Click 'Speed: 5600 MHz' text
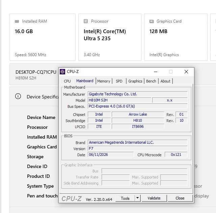 [30, 55]
